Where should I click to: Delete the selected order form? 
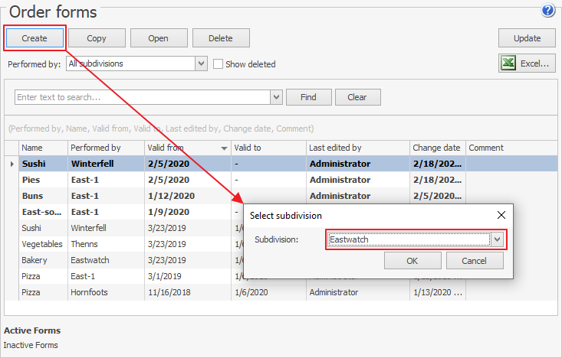point(221,38)
